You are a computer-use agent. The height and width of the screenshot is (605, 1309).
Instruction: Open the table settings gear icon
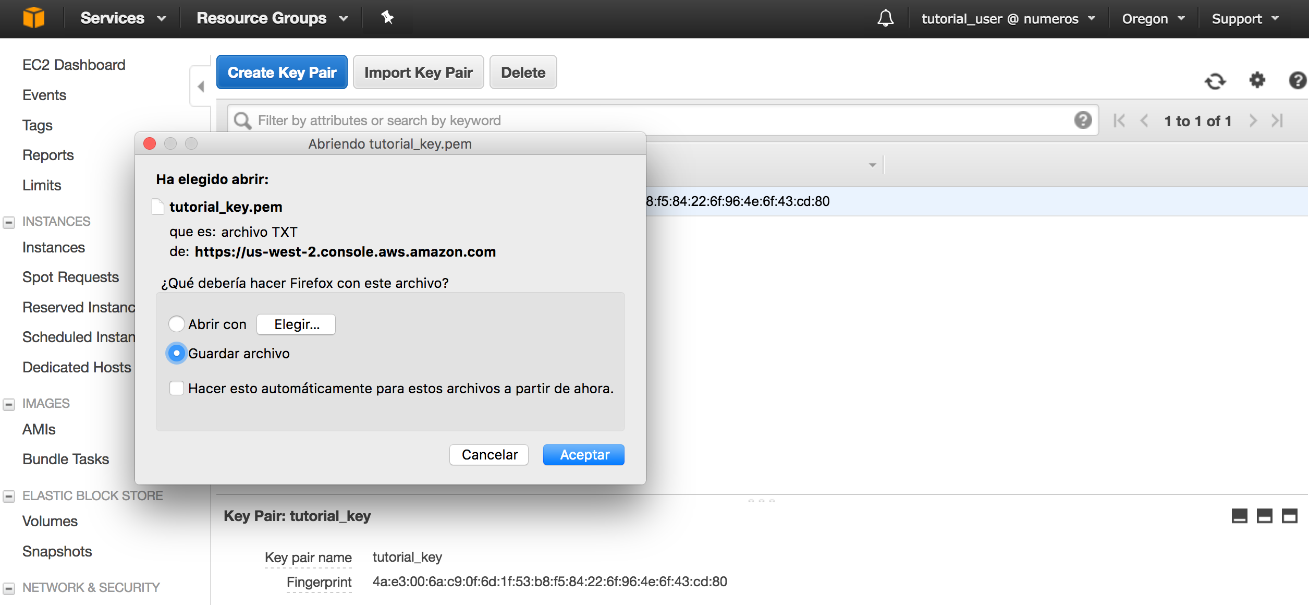[x=1257, y=80]
